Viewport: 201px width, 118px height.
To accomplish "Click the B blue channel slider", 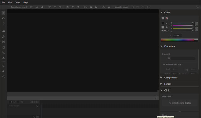I will coord(183,28).
